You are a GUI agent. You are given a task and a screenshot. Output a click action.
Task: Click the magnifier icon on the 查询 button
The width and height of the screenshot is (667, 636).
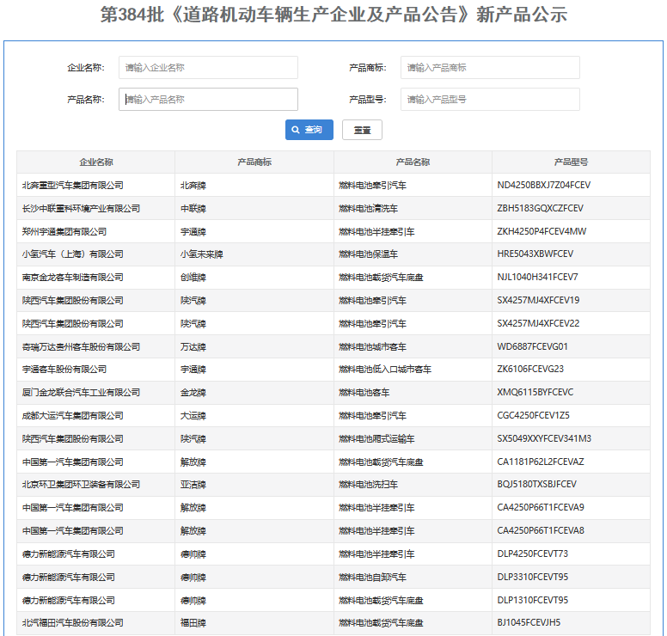click(x=296, y=130)
